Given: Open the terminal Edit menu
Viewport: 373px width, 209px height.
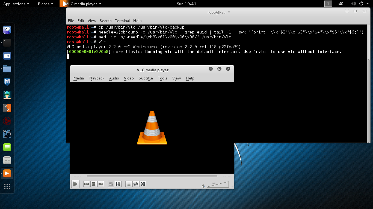Looking at the screenshot, I should coord(81,21).
